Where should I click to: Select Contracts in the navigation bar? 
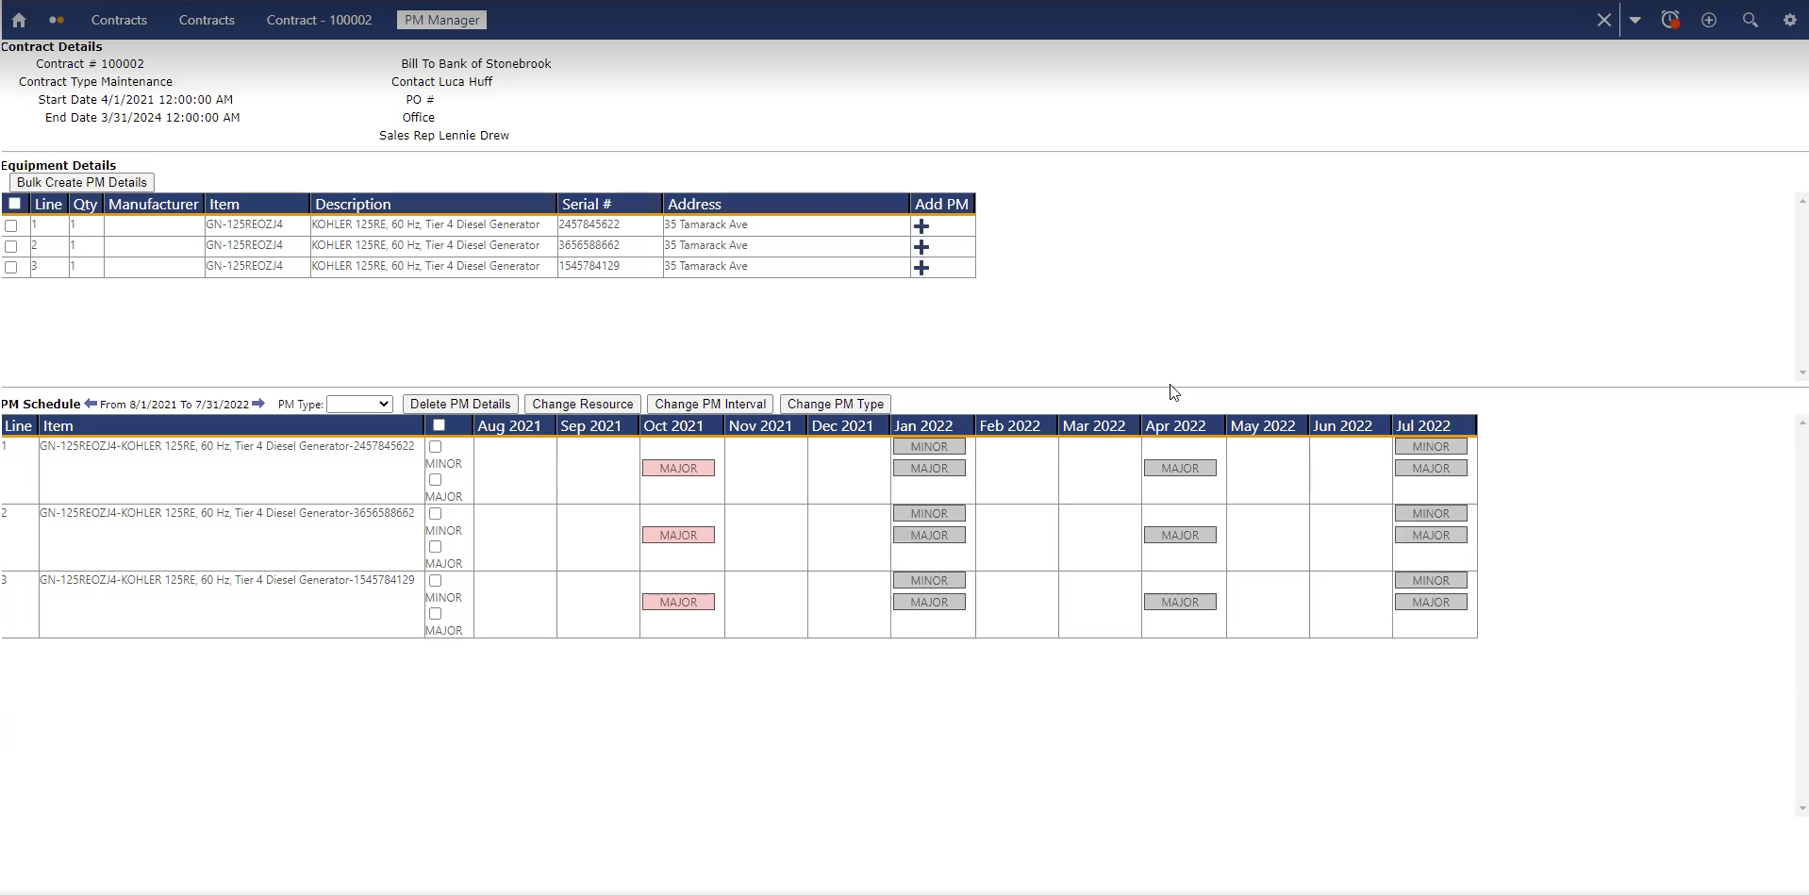tap(120, 19)
